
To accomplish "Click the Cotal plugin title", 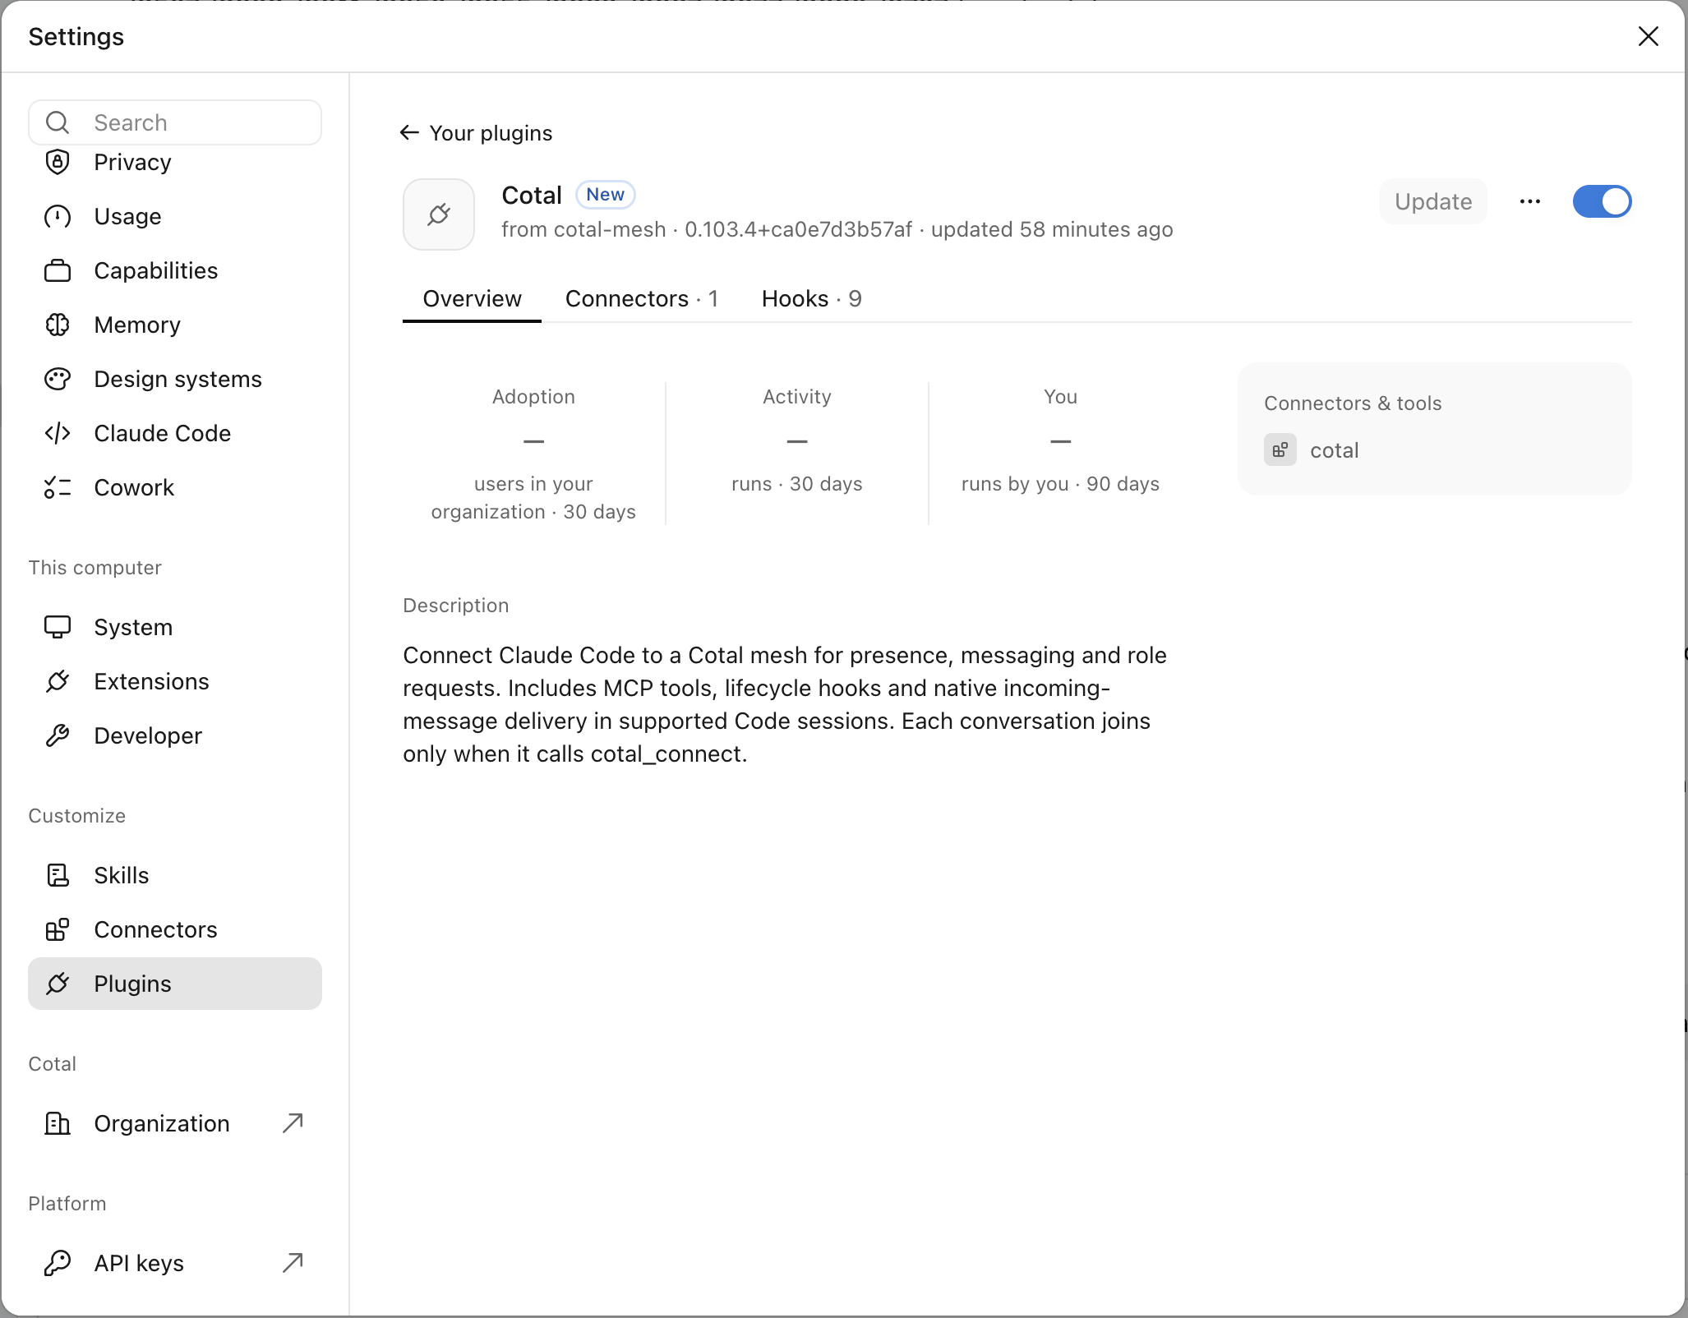I will 532,196.
